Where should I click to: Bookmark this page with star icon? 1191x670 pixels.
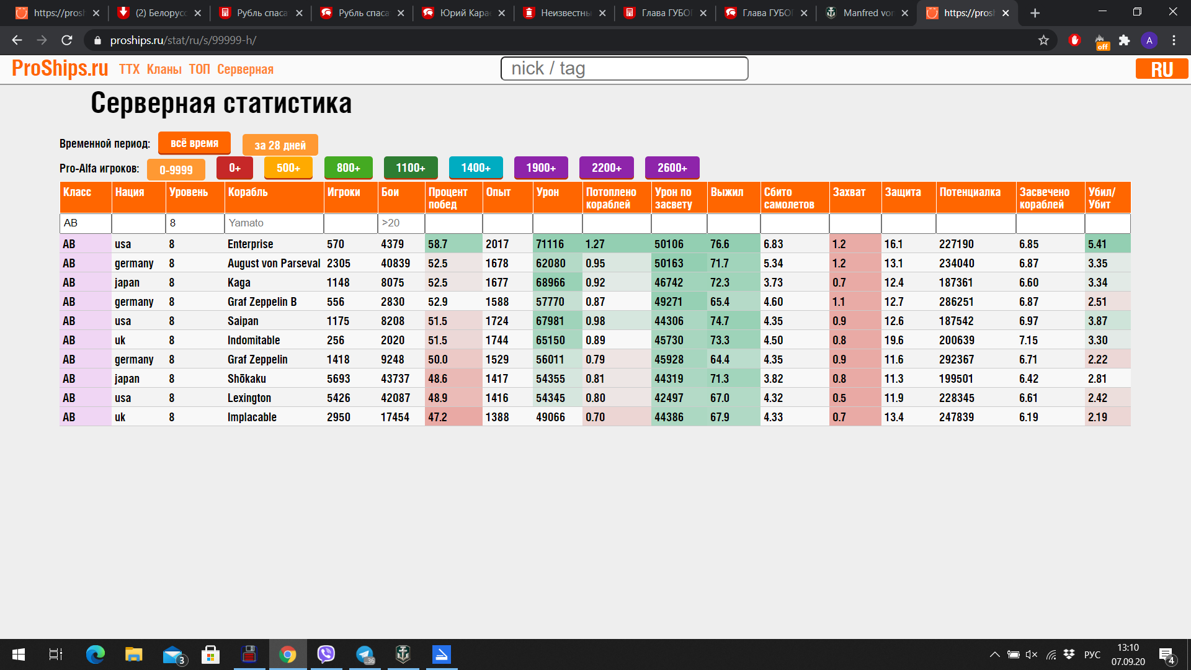(x=1043, y=40)
